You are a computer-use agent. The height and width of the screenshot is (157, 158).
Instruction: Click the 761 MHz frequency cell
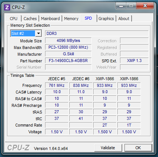[x=57, y=85]
